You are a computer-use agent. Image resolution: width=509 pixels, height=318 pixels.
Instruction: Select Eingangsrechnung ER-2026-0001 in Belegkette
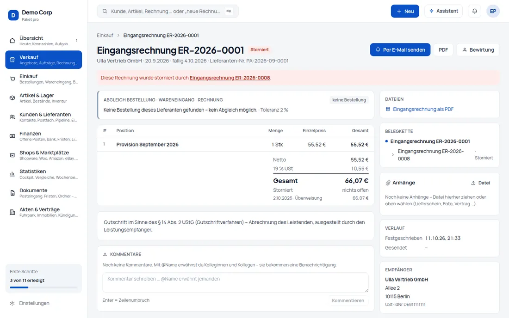pos(430,141)
